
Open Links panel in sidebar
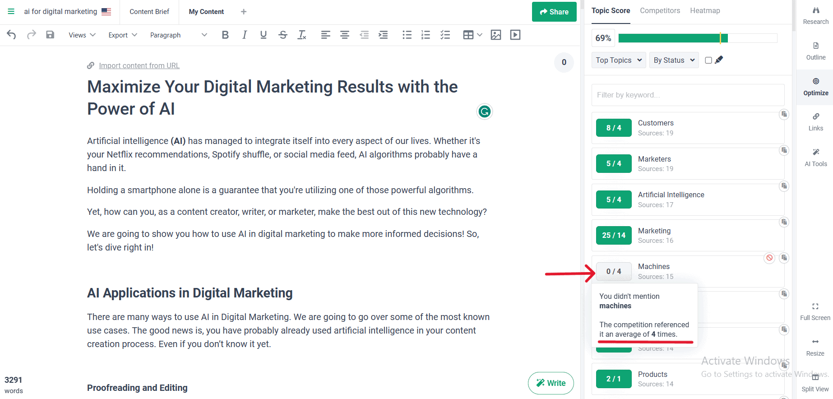816,122
